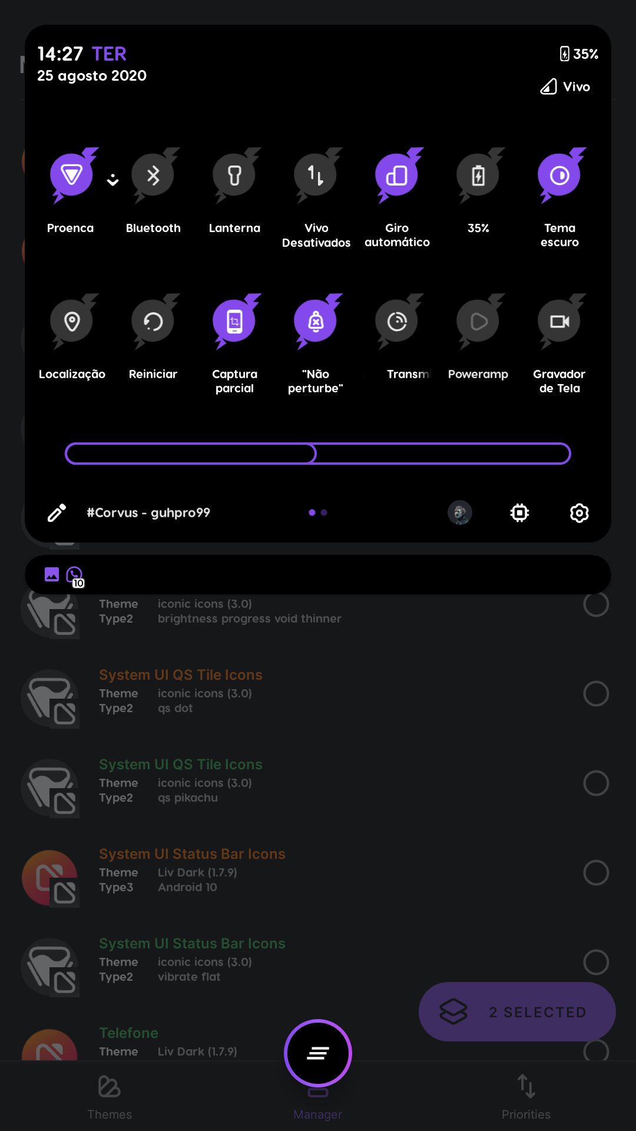The width and height of the screenshot is (636, 1131).
Task: Click the brightness slider bar
Action: (318, 454)
